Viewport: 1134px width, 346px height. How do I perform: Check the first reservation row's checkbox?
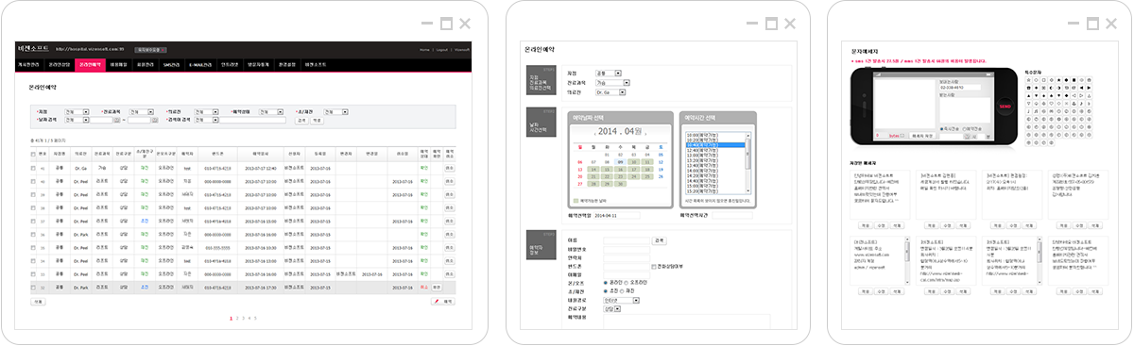pyautogui.click(x=34, y=169)
